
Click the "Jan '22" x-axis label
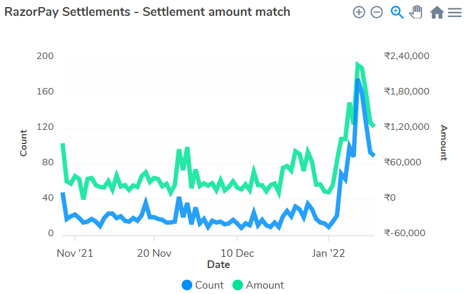[328, 253]
